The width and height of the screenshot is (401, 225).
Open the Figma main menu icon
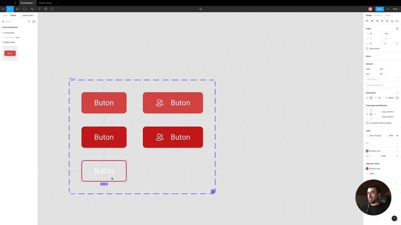(x=3, y=9)
